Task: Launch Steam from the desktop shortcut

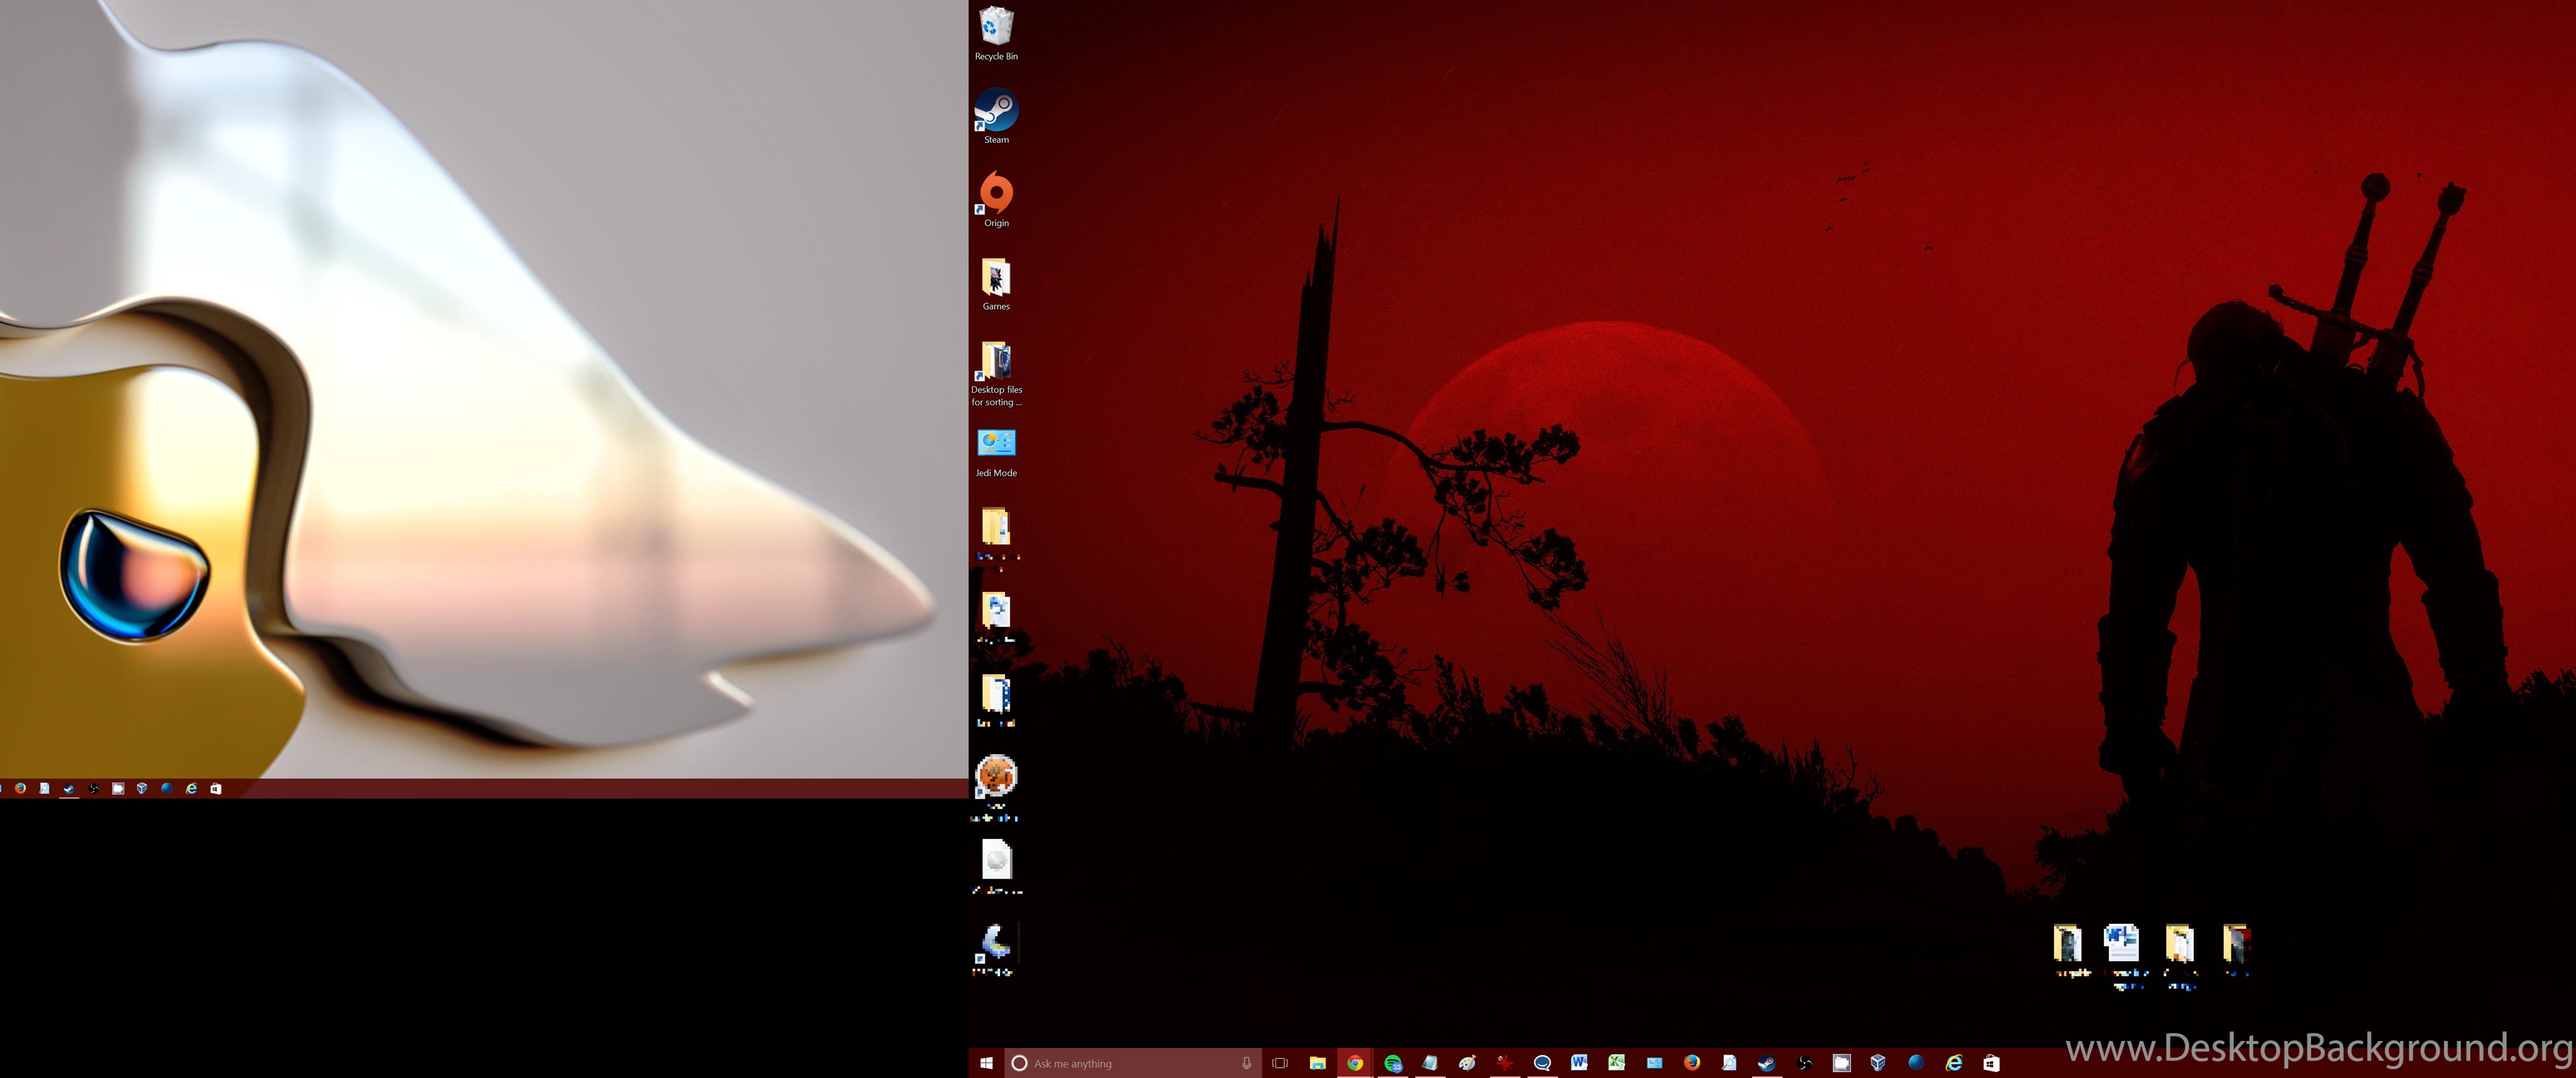Action: 995,111
